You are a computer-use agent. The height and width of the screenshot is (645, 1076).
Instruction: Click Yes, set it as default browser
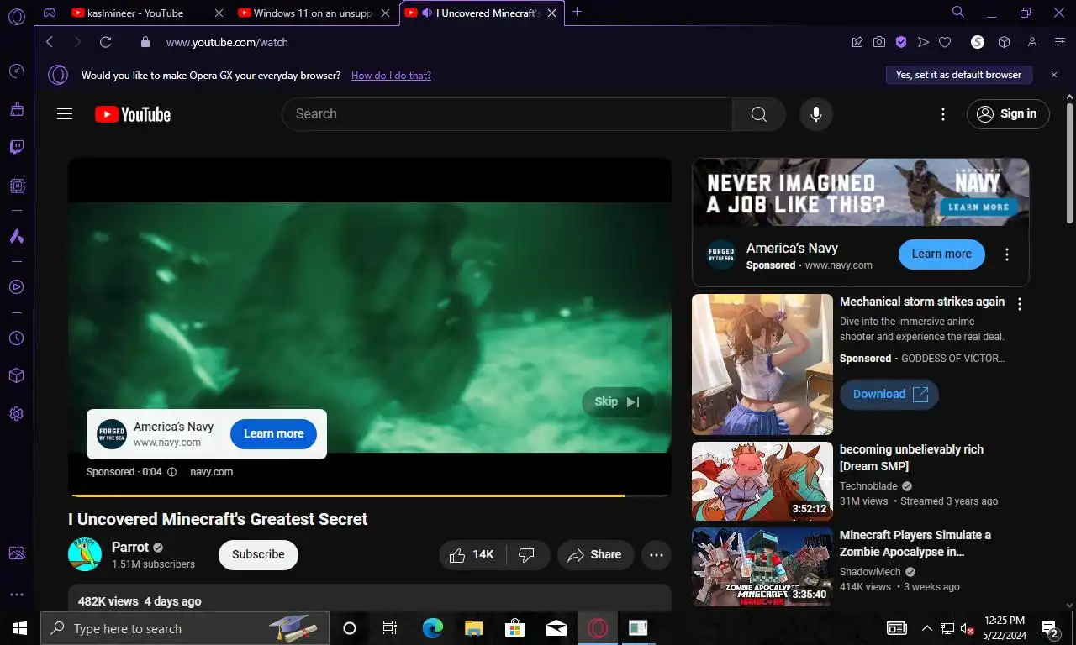[x=958, y=75]
